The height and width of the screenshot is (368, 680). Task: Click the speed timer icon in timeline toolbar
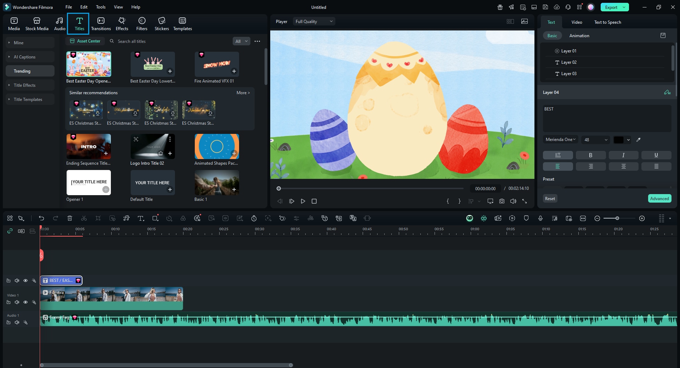[254, 218]
